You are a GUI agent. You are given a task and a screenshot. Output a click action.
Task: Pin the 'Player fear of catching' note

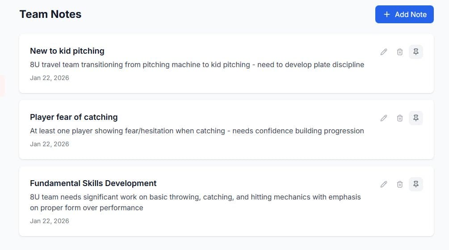416,118
